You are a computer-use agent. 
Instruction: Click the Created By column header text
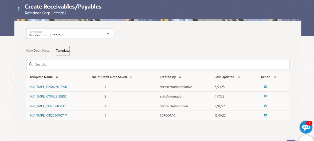pos(168,77)
